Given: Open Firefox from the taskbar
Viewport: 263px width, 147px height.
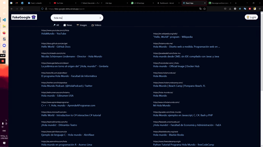Looking at the screenshot, I should (x=4, y=33).
